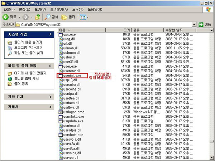Click the usrvpa.dll file icon
The width and height of the screenshot is (215, 161).
coord(61,158)
